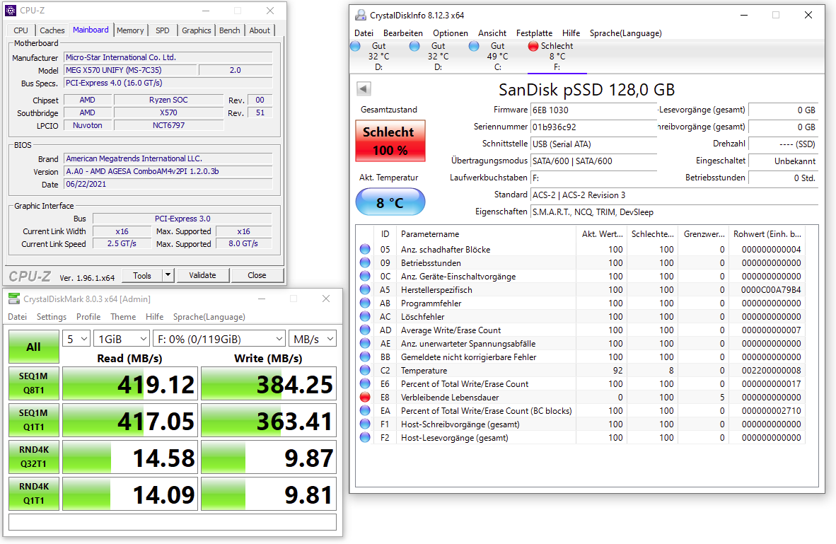Click the previous disk arrow in CrystalDiskInfo
Image resolution: width=836 pixels, height=544 pixels.
point(364,88)
